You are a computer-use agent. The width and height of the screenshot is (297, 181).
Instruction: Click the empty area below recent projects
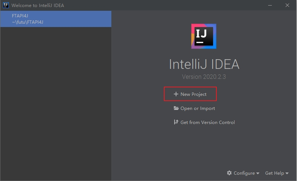55,104
